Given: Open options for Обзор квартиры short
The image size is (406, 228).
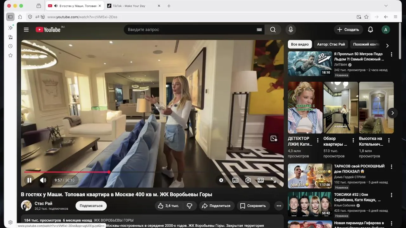Looking at the screenshot, I should 353,140.
